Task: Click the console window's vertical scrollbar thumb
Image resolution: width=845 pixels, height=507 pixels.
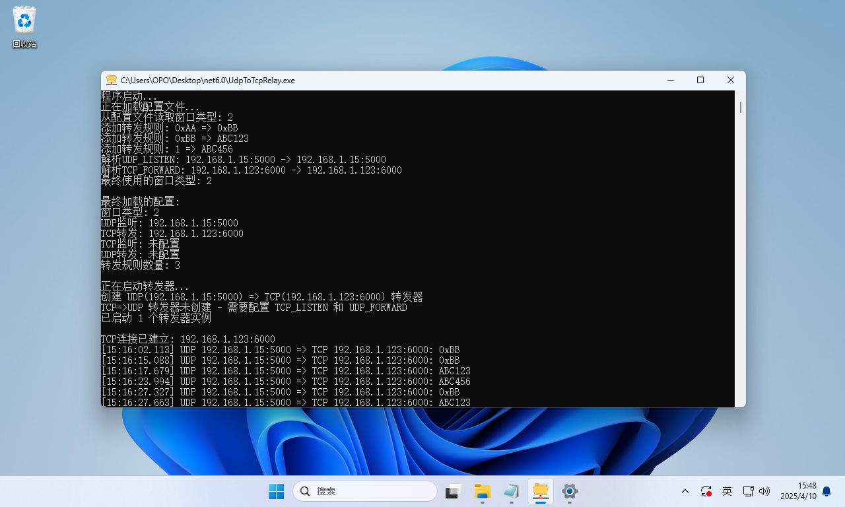Action: (741, 107)
